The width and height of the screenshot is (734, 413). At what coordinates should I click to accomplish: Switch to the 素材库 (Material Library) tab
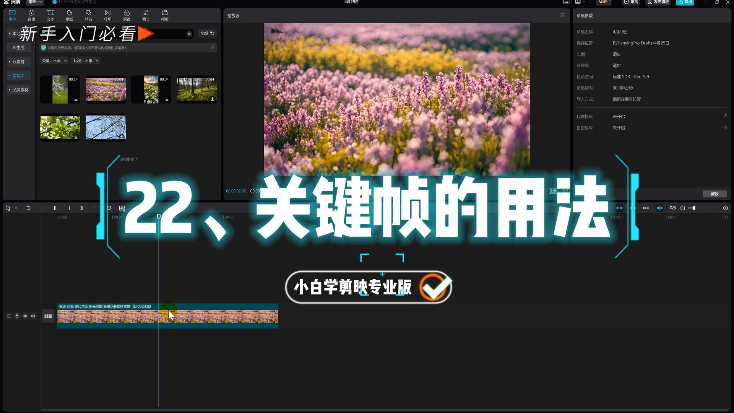(x=18, y=75)
